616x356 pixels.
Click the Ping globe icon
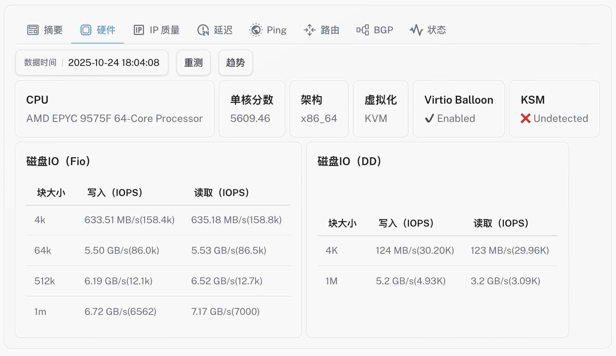pos(256,30)
